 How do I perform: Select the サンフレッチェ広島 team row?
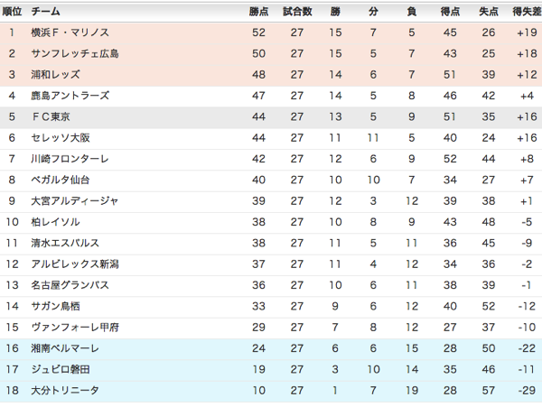pyautogui.click(x=75, y=53)
